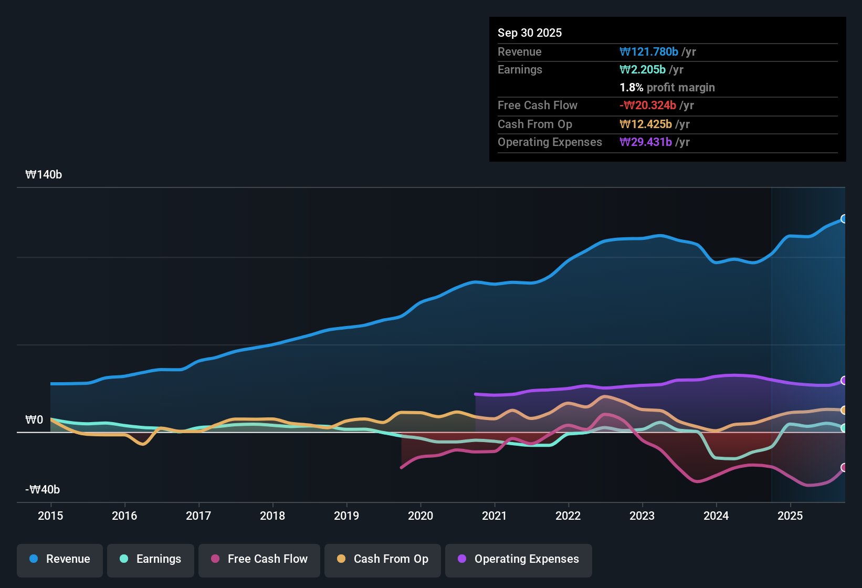Click the ₩121.780b revenue value
Image resolution: width=862 pixels, height=588 pixels.
(649, 51)
